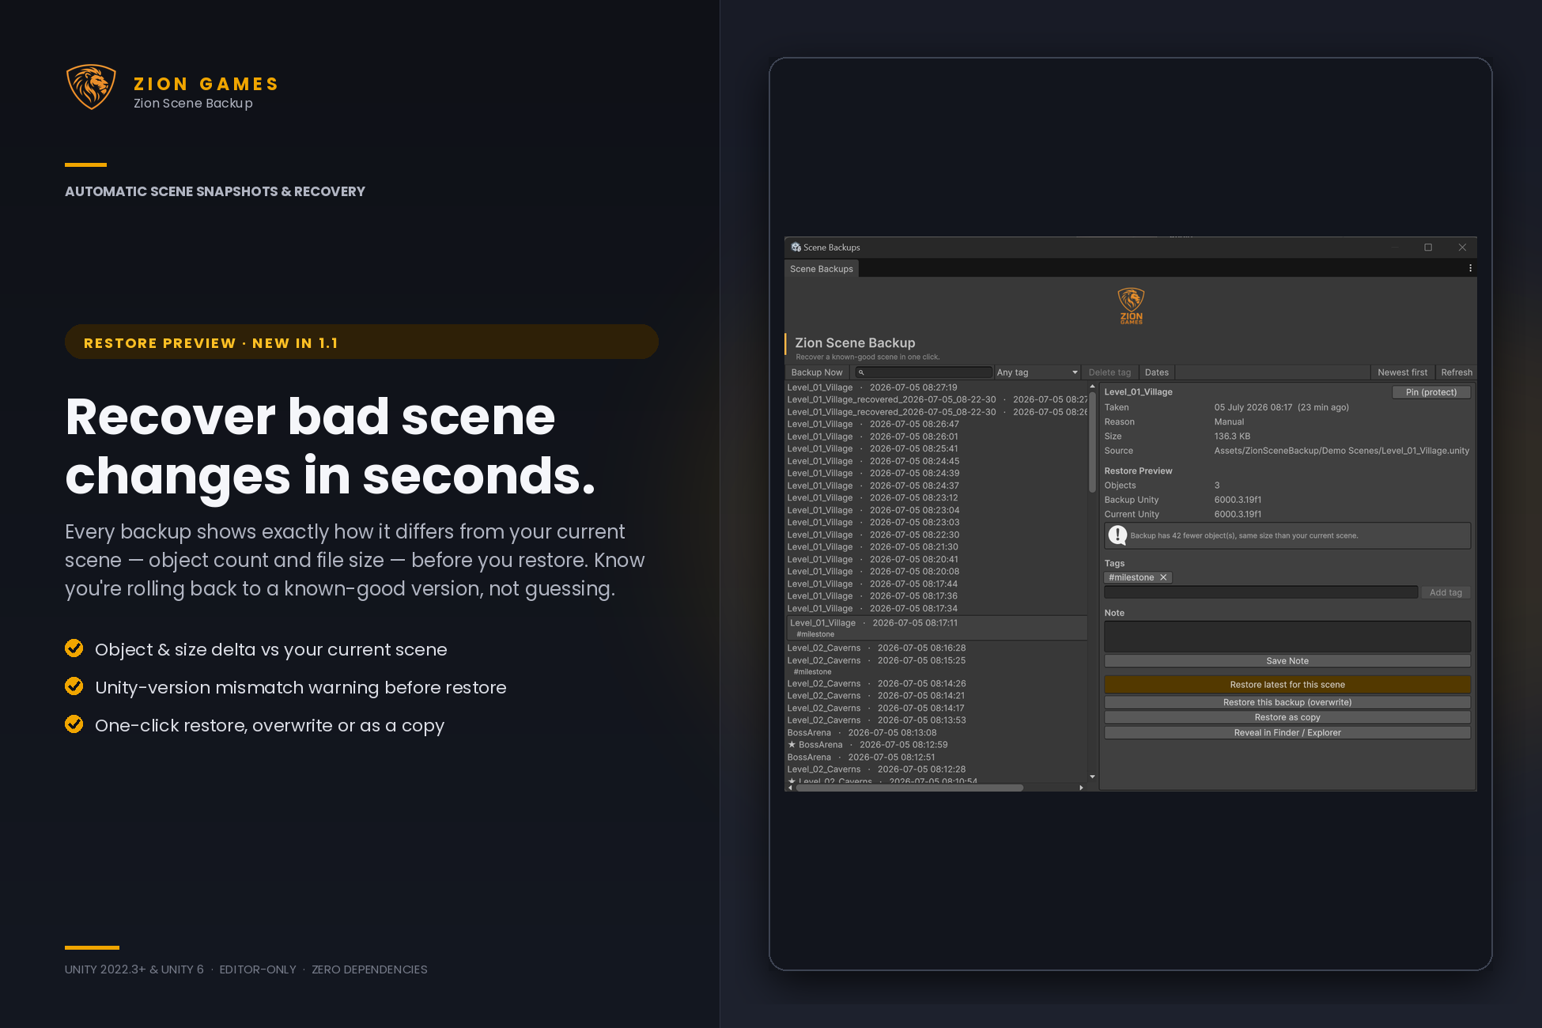1542x1028 pixels.
Task: Select backup Level_01_Village 08:22:30
Action: [x=936, y=535]
